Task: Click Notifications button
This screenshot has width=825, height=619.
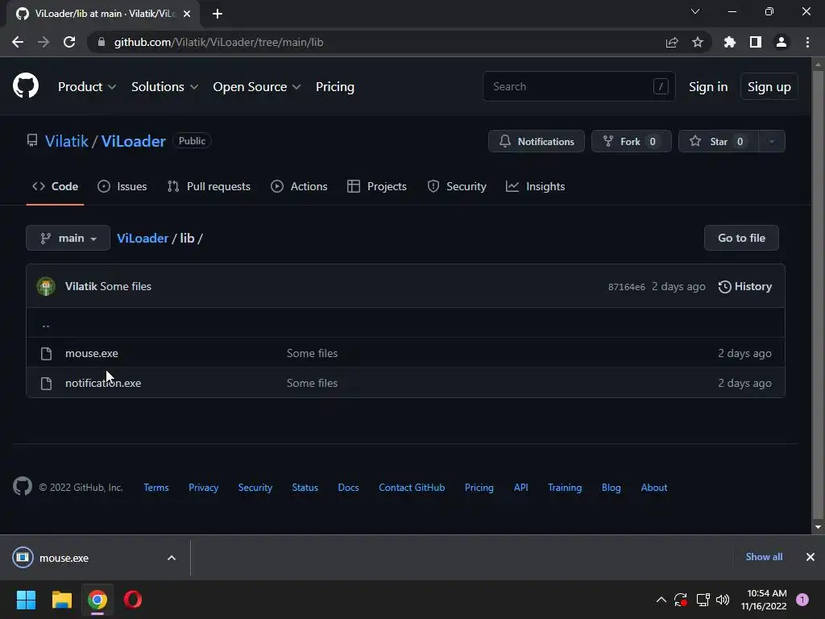Action: point(536,141)
